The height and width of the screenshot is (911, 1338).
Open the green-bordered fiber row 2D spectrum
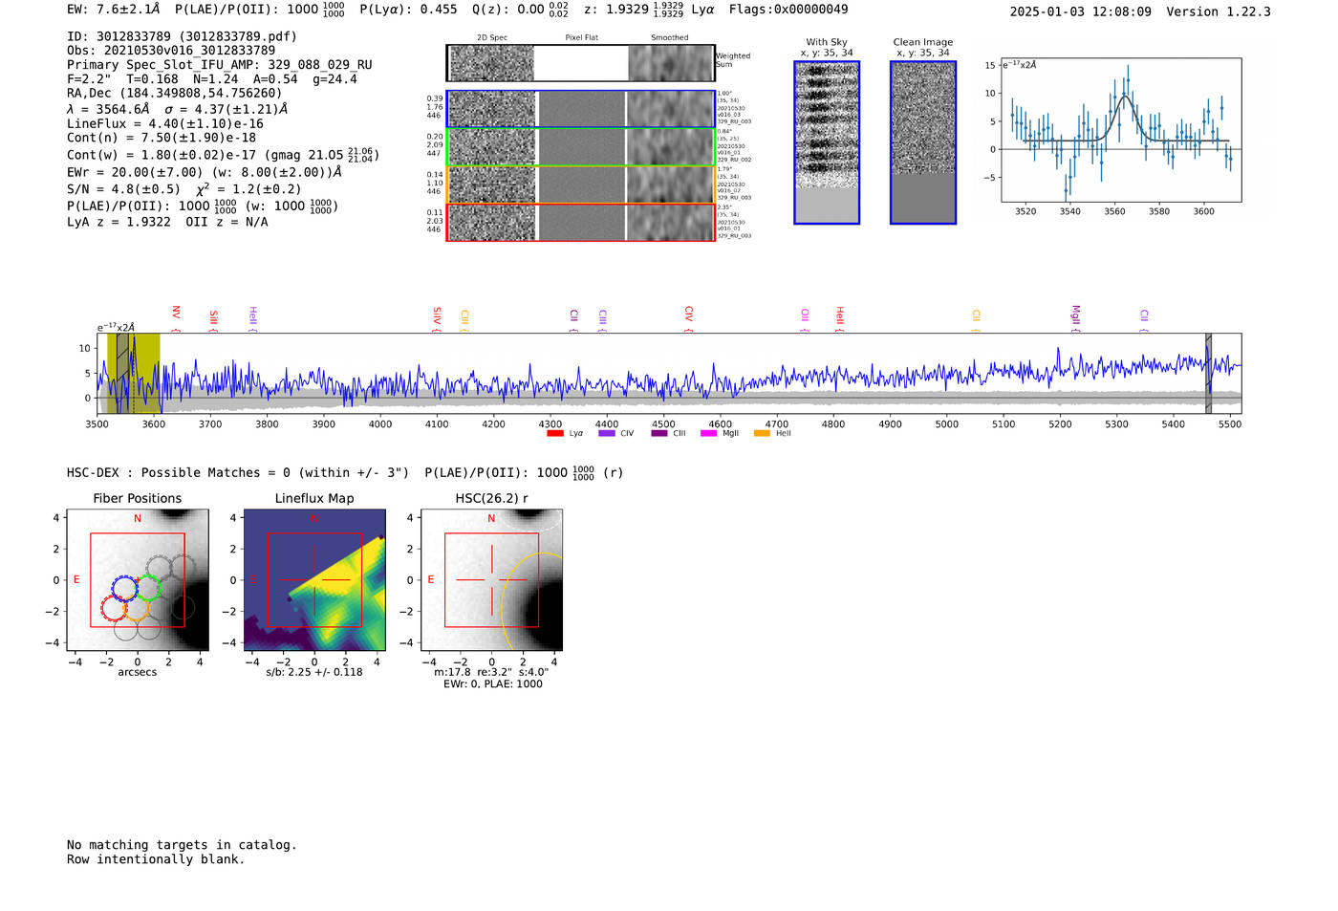tap(491, 147)
